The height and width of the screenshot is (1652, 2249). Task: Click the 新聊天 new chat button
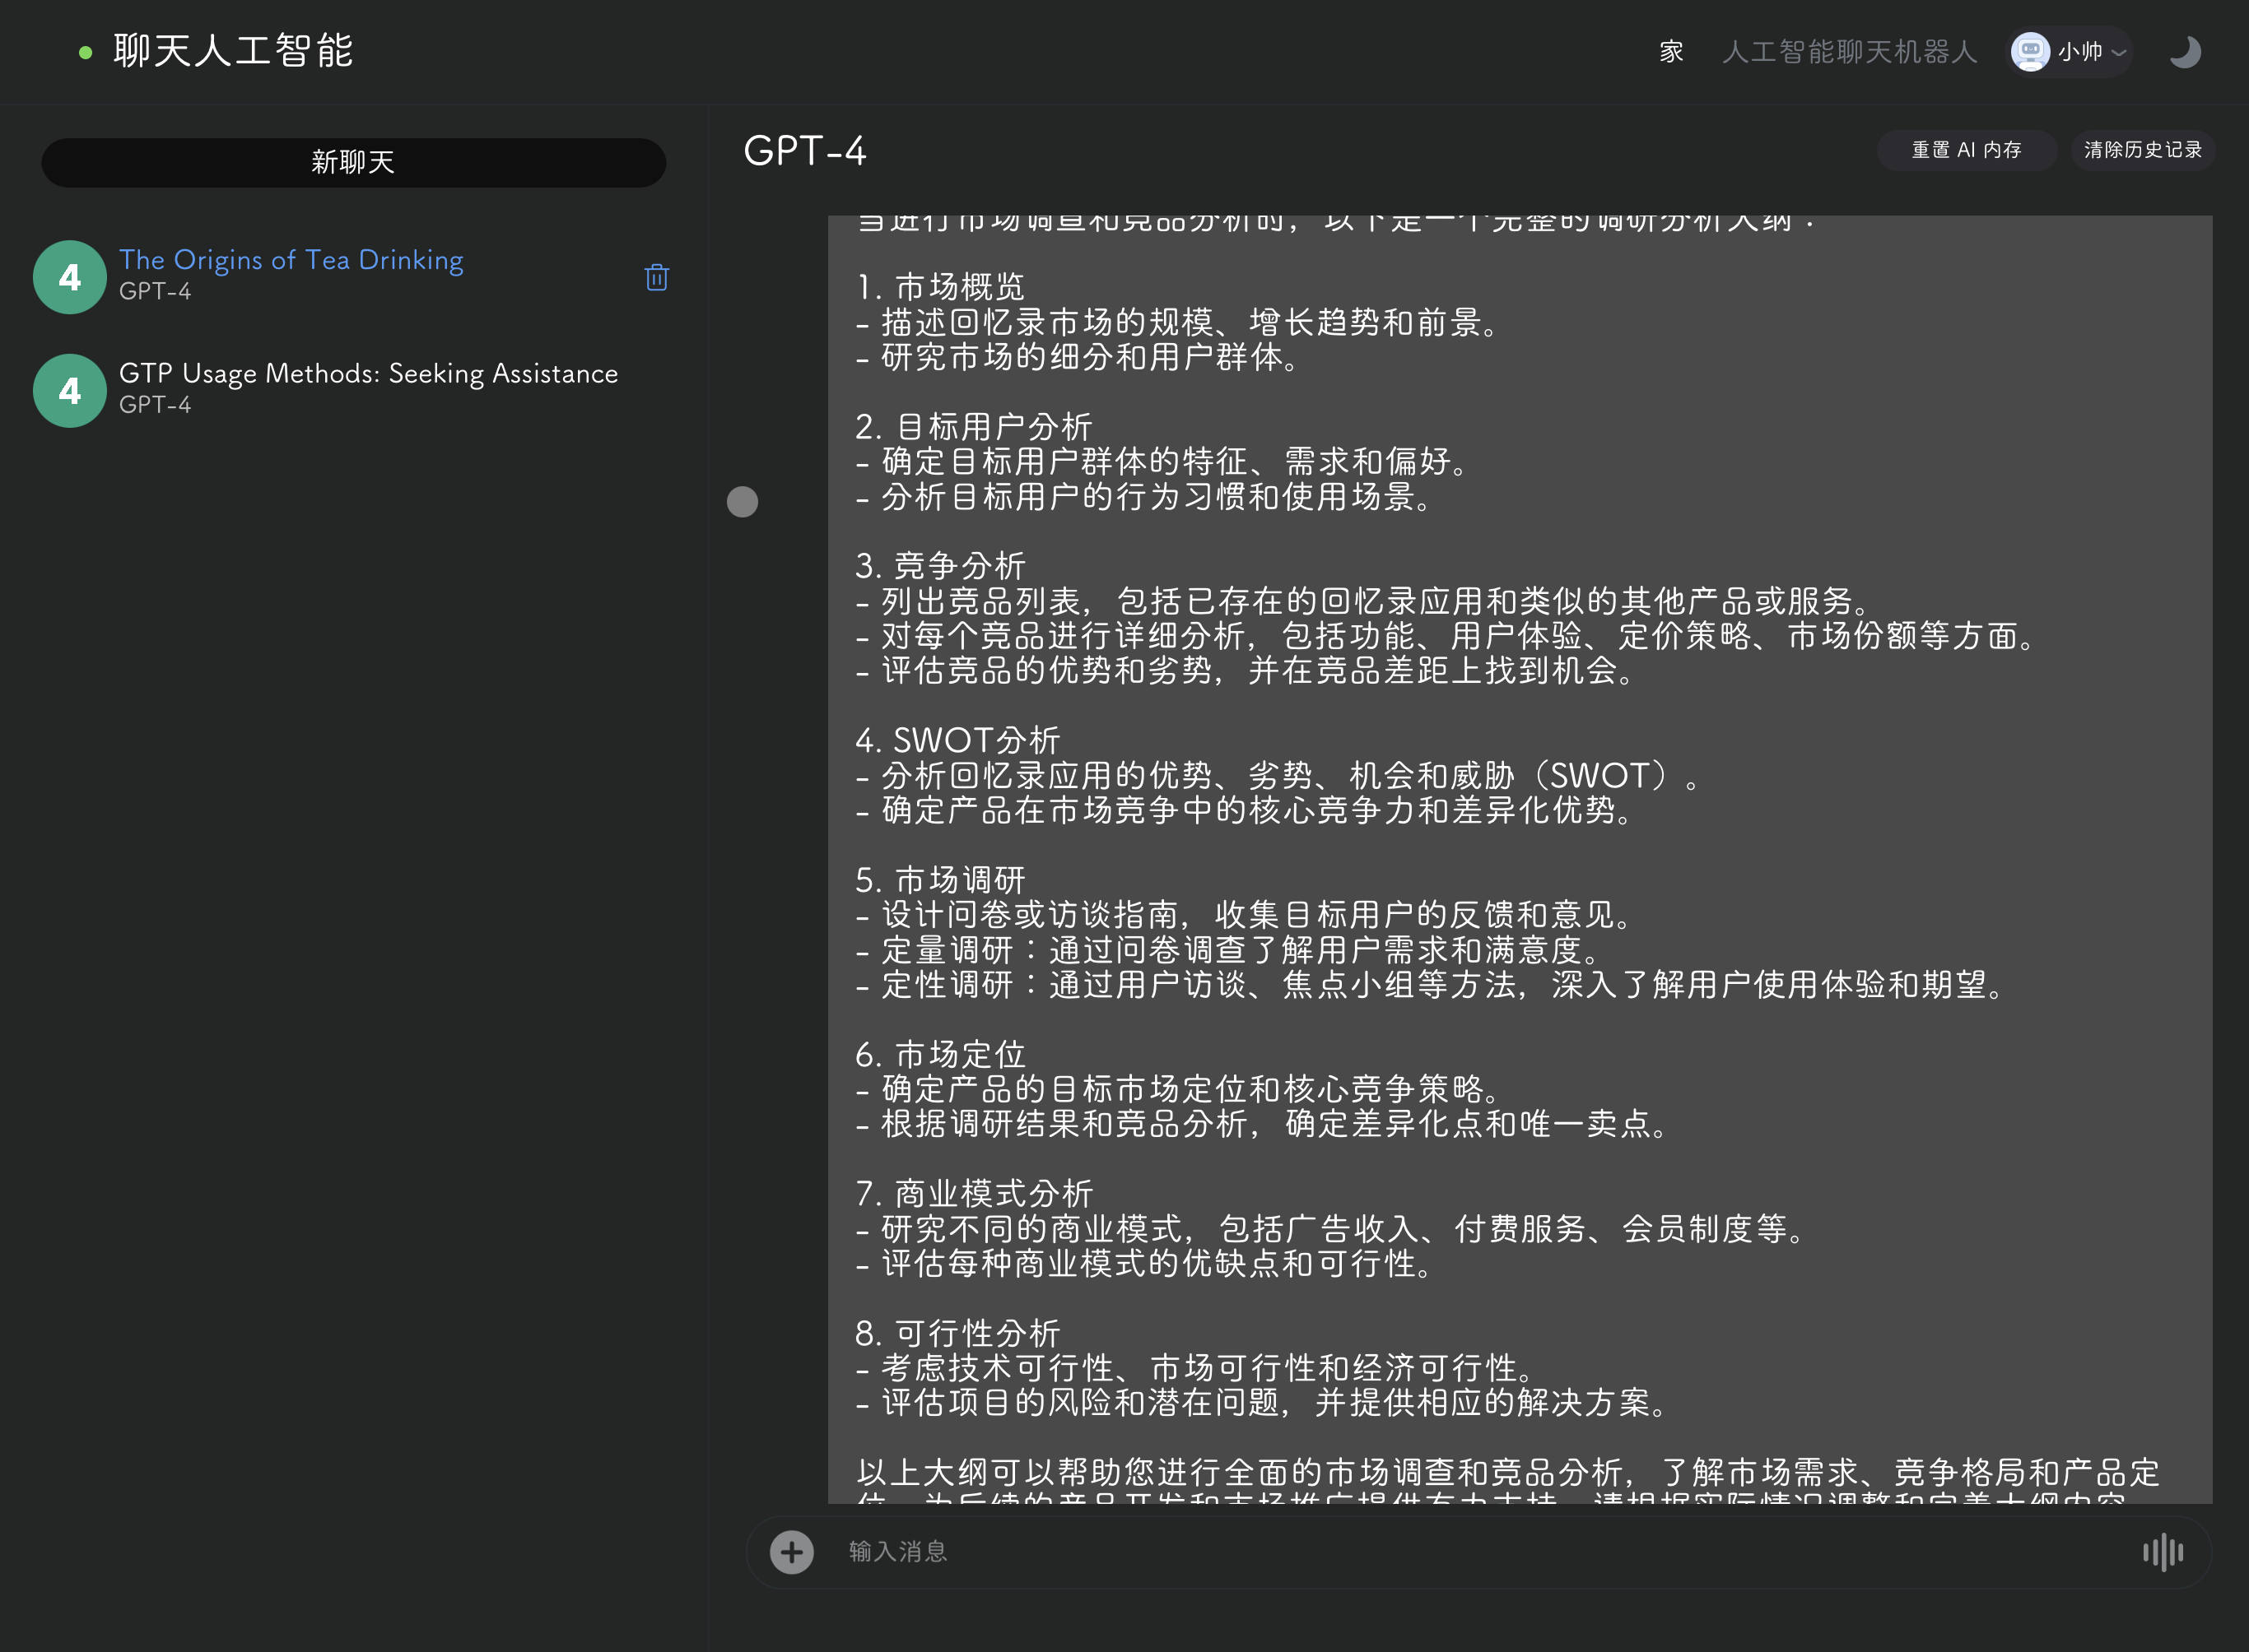pyautogui.click(x=353, y=162)
